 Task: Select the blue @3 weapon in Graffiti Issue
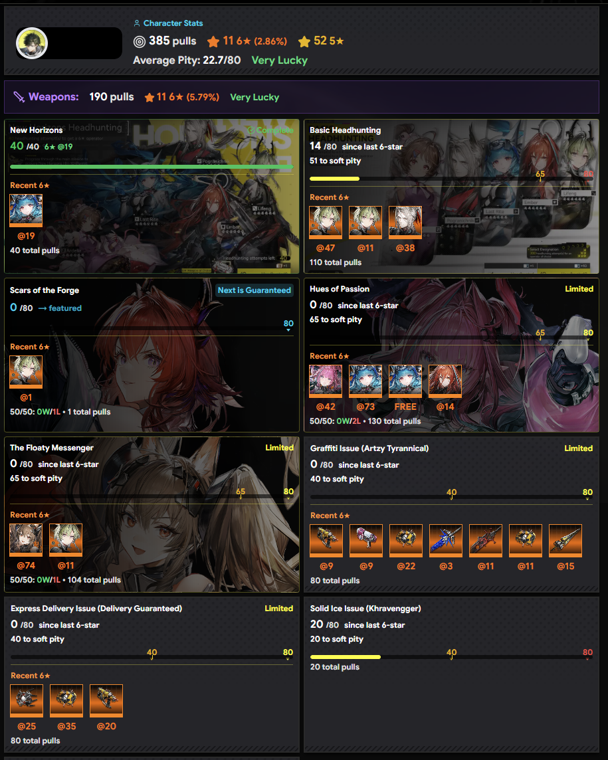tap(446, 540)
